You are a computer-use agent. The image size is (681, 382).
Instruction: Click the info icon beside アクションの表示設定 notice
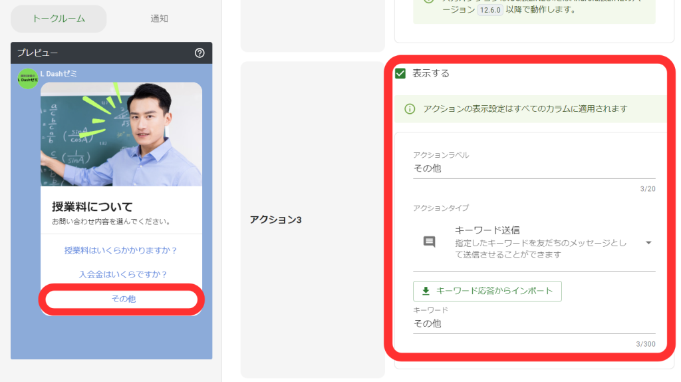(410, 108)
